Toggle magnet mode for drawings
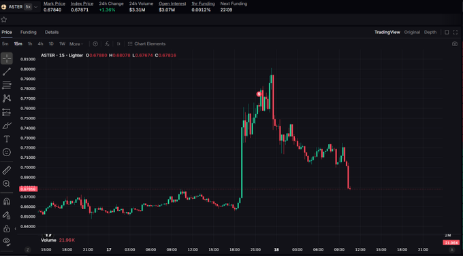This screenshot has height=256, width=463. pyautogui.click(x=7, y=202)
